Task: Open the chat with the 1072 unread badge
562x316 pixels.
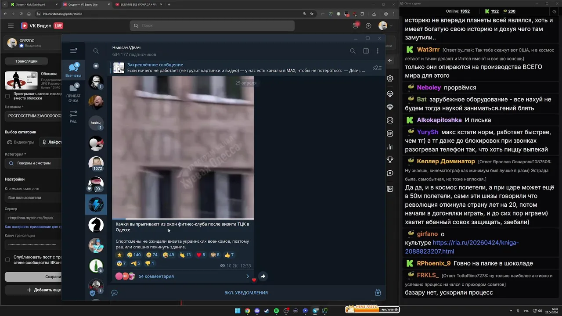Action: 96,163
